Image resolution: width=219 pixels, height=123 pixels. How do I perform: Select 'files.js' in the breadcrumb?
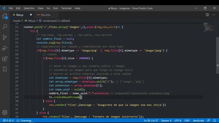tap(31, 21)
